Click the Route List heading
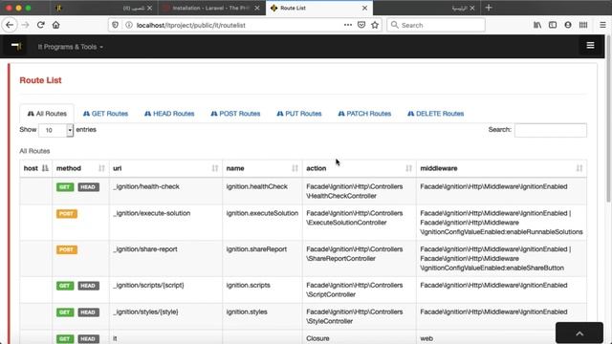This screenshot has height=344, width=612. [40, 80]
